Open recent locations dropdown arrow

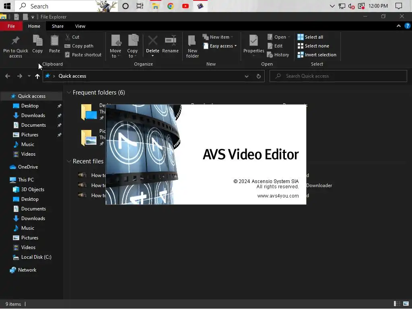click(x=29, y=76)
